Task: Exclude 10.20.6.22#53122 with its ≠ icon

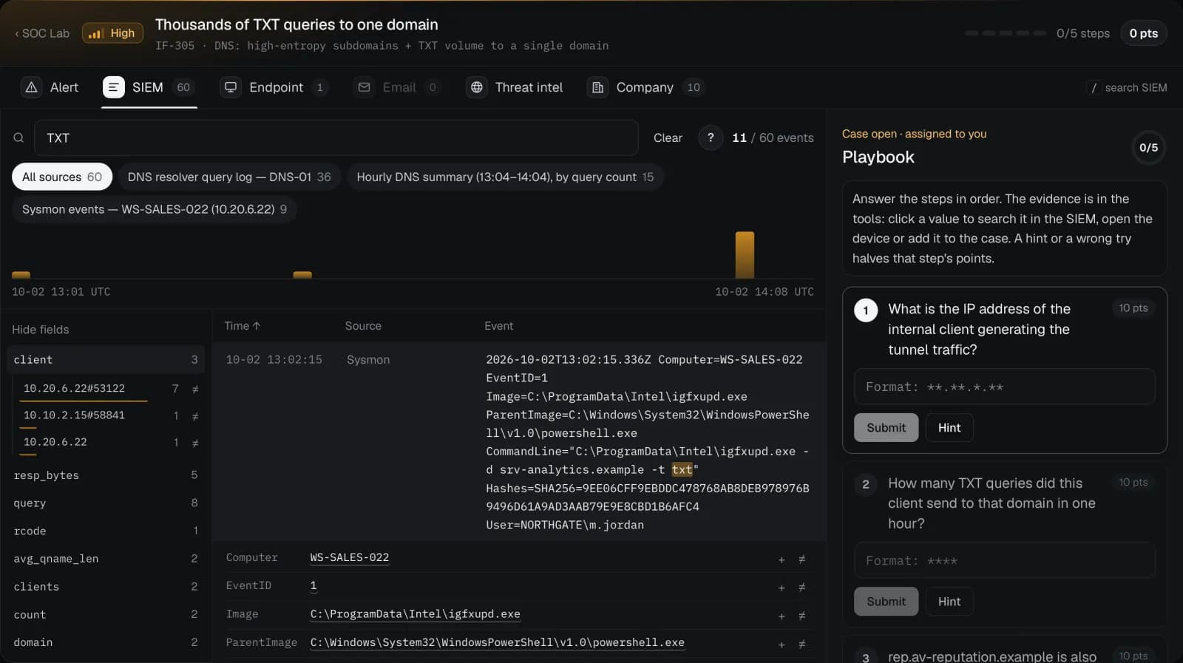Action: [195, 389]
